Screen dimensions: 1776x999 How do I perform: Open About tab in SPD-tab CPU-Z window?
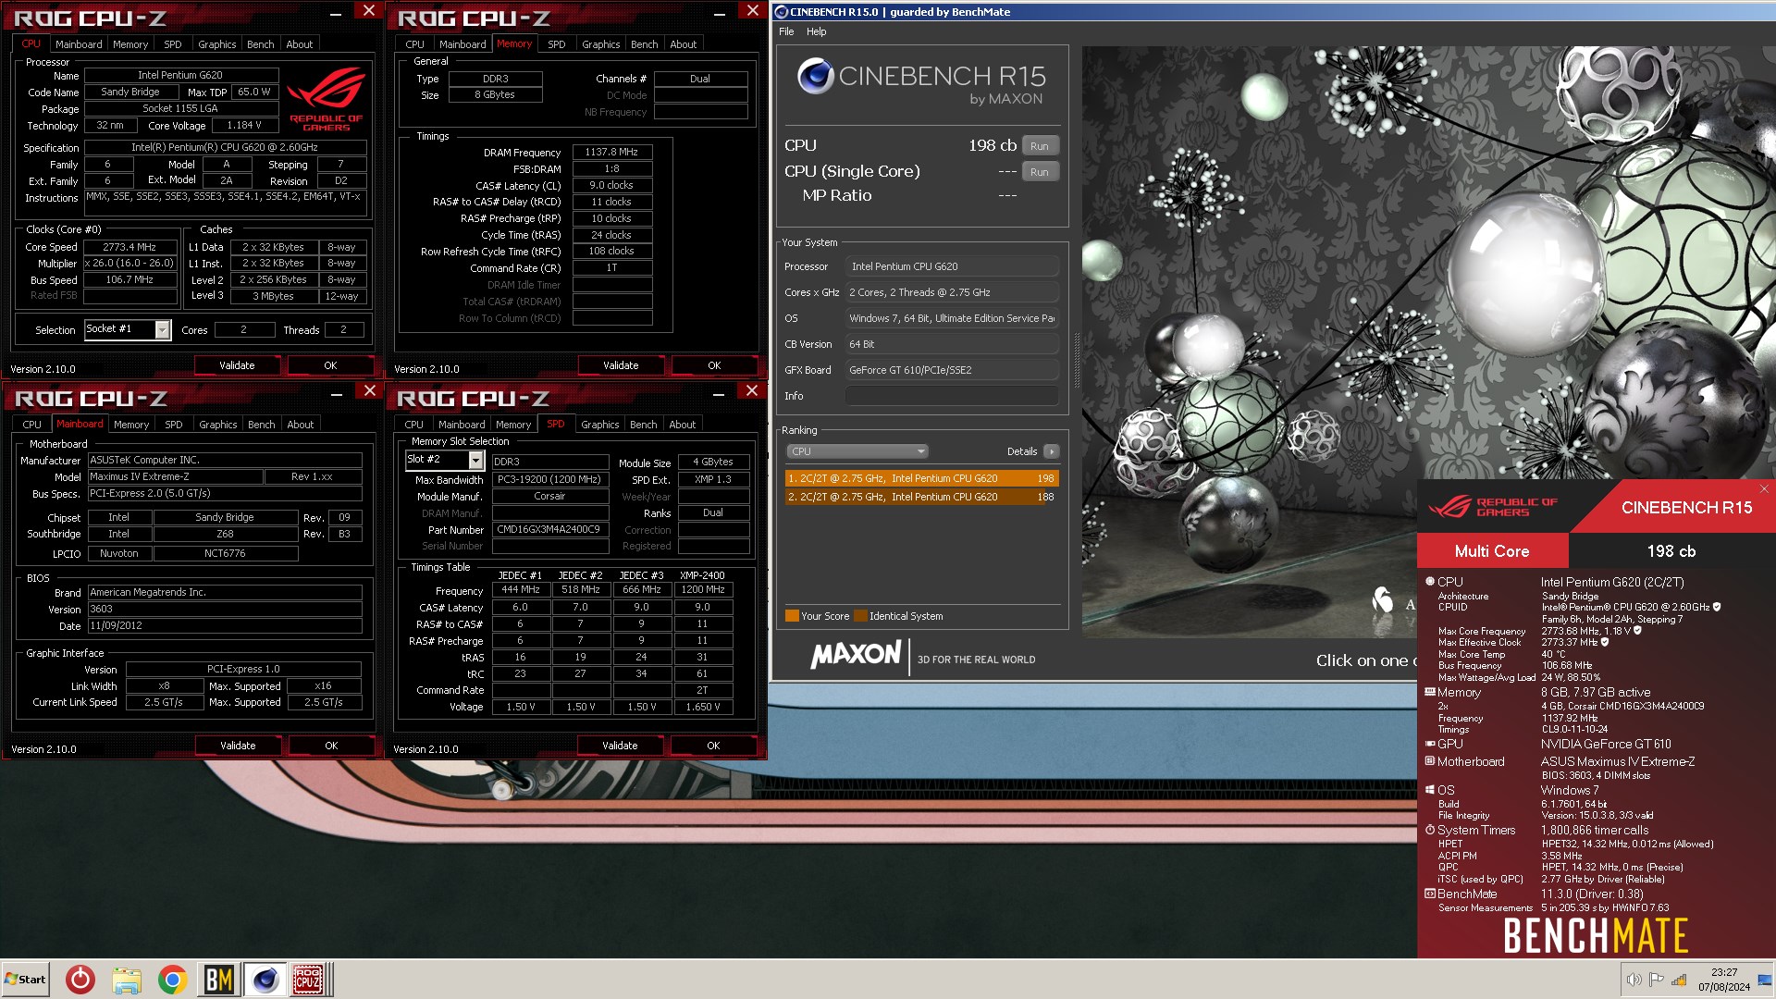click(682, 425)
